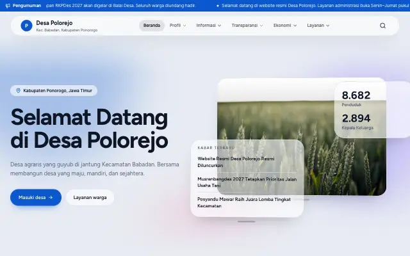Click the Pengumuman megaphone icon
The image size is (410, 256).
(8, 6)
